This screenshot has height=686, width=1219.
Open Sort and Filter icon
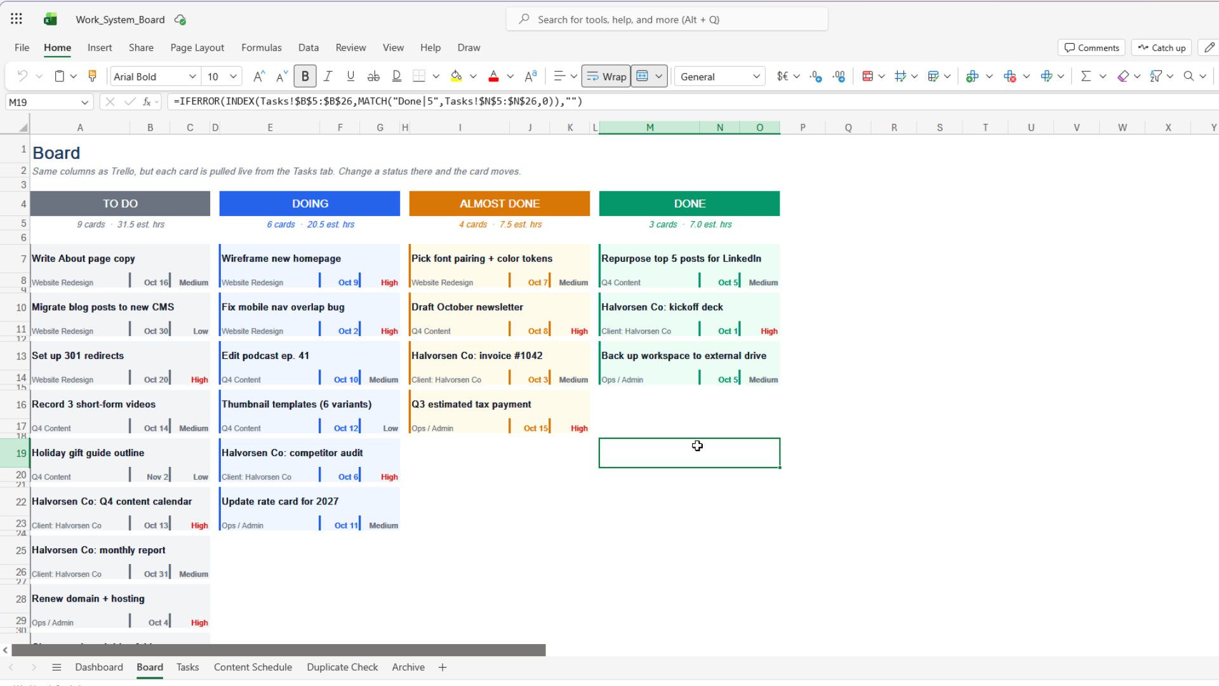point(1156,76)
